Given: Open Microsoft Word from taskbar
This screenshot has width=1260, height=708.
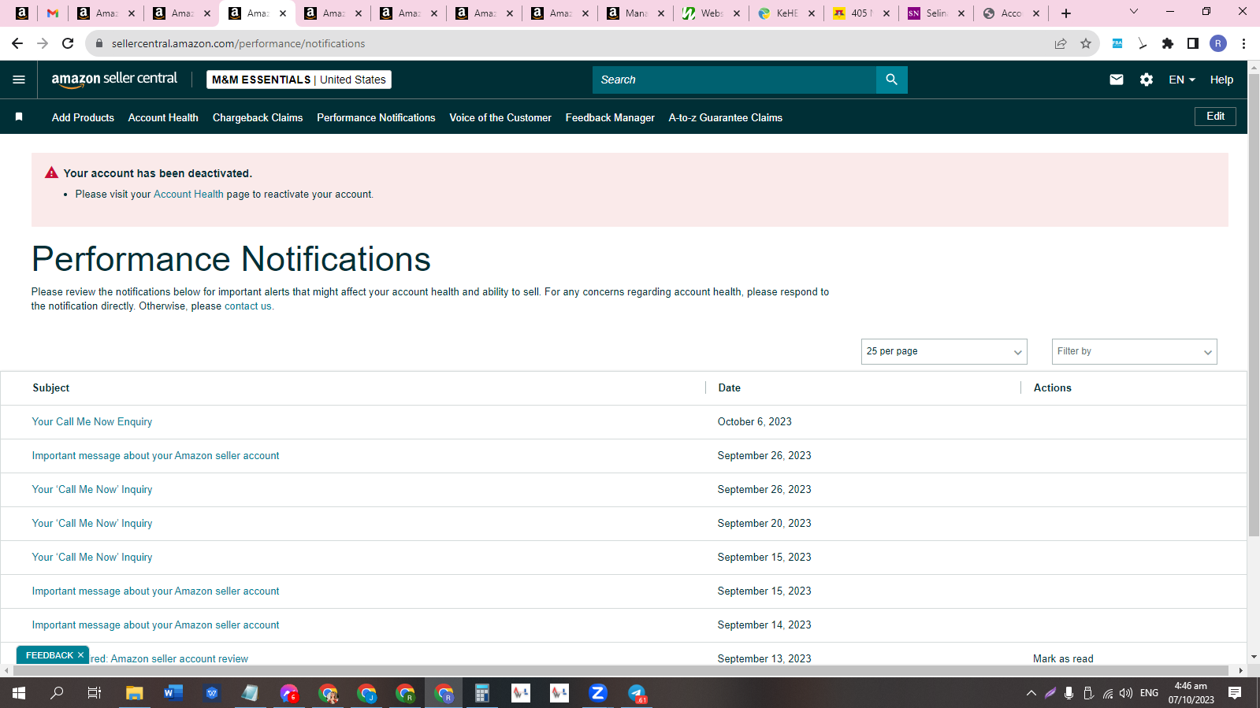Looking at the screenshot, I should pyautogui.click(x=173, y=693).
